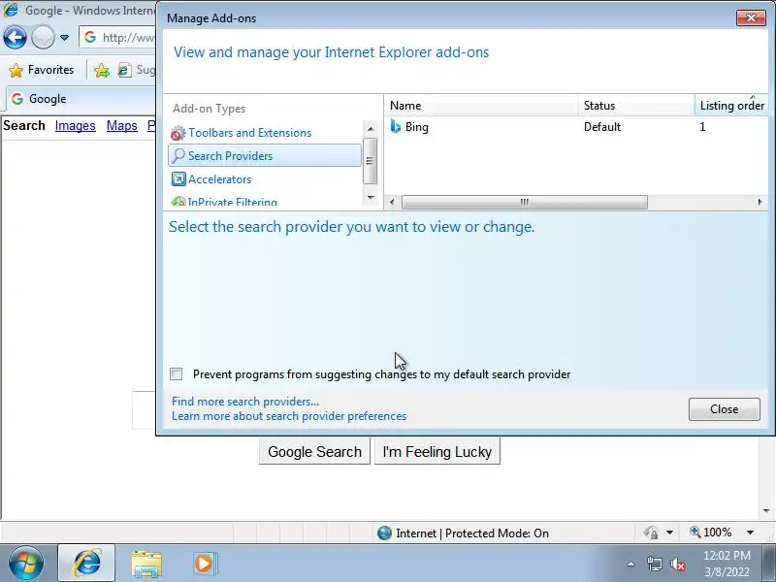Open Windows Explorer from the taskbar

pos(146,564)
